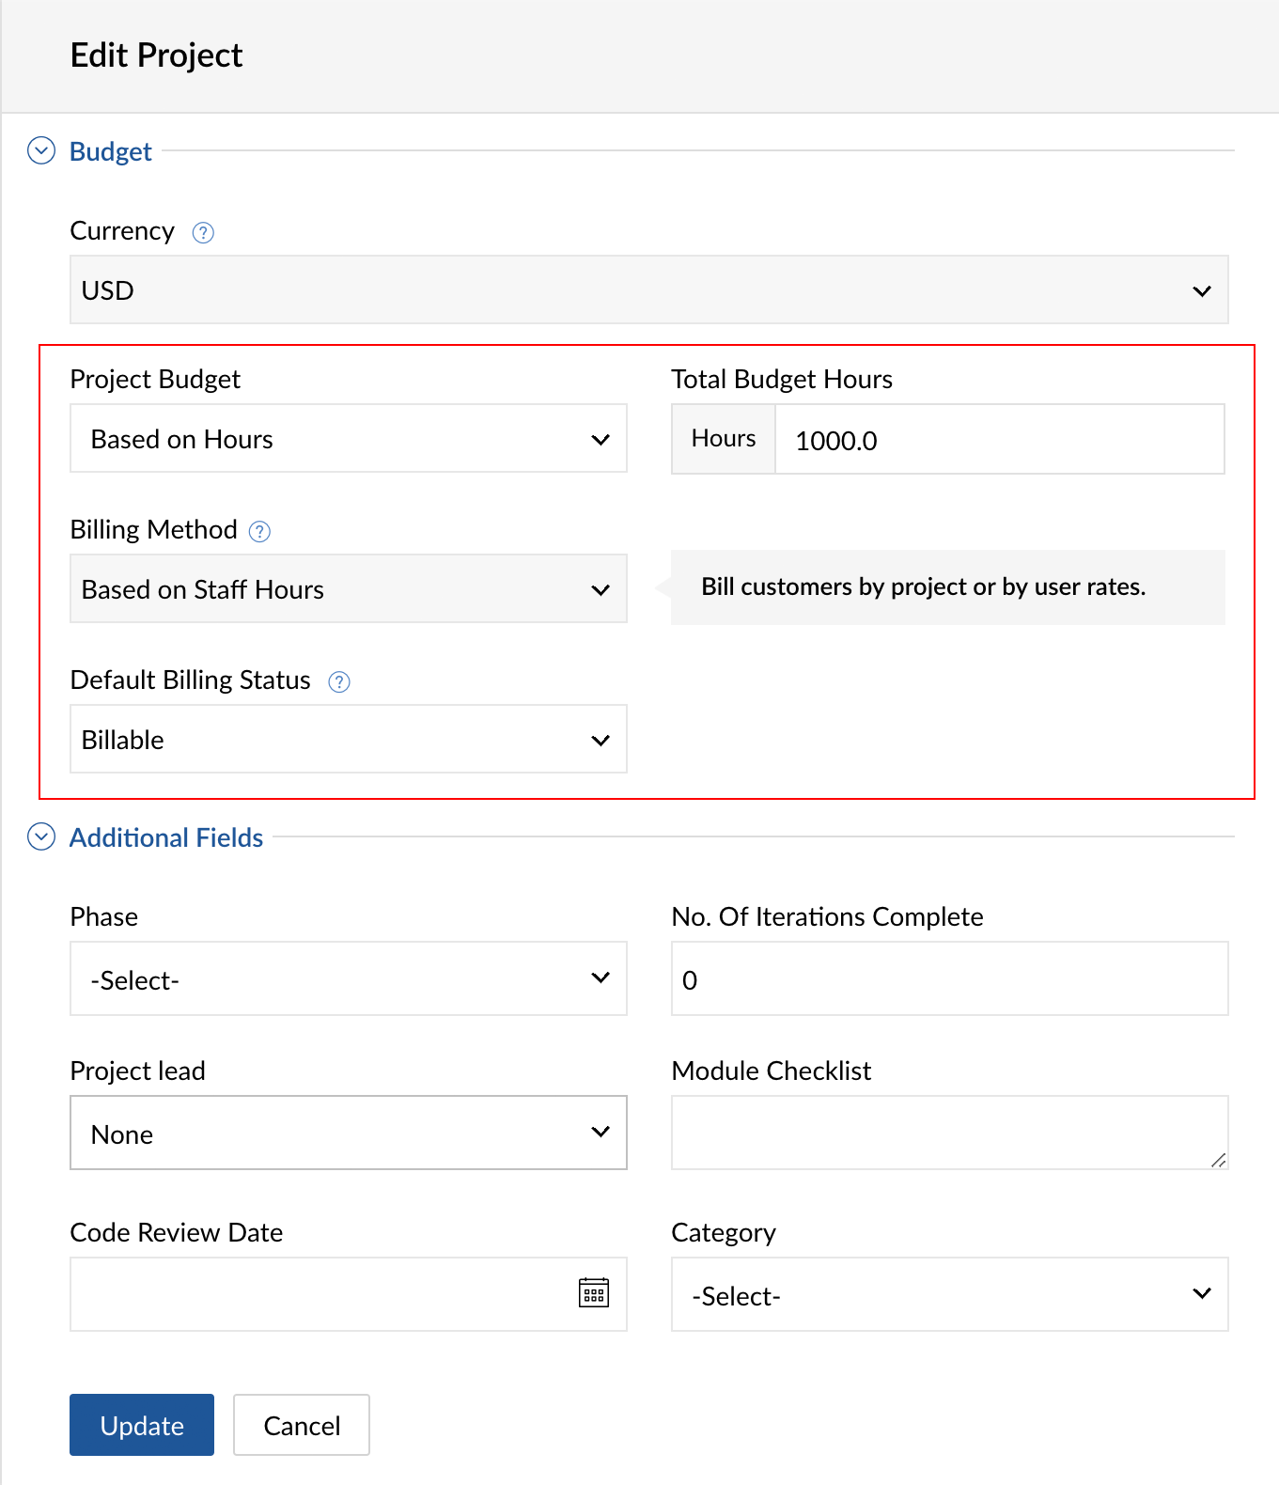Click the Billing Method help icon
The width and height of the screenshot is (1279, 1485).
(x=259, y=531)
